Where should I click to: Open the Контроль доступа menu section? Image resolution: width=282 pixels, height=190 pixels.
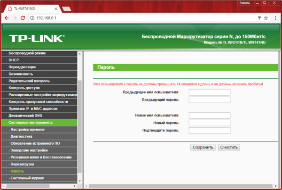pos(39,88)
